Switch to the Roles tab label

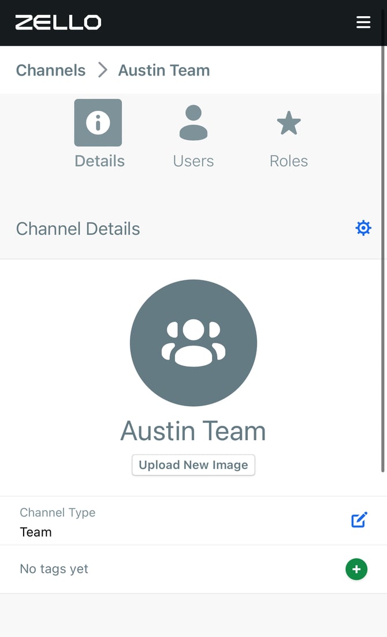coord(289,161)
